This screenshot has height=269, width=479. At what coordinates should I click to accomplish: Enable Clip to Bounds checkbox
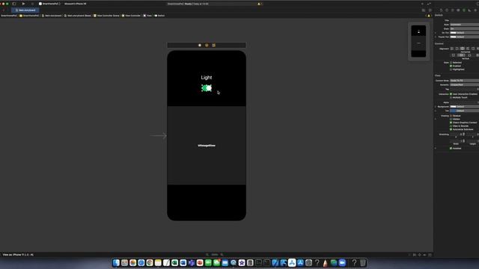click(451, 126)
